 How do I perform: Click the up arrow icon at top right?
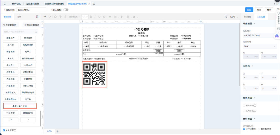[x=275, y=4]
